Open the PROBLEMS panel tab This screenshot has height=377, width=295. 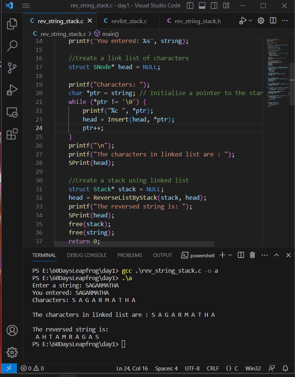point(129,255)
